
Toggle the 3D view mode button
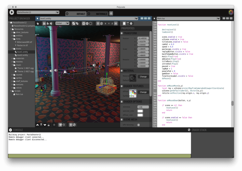(116, 23)
